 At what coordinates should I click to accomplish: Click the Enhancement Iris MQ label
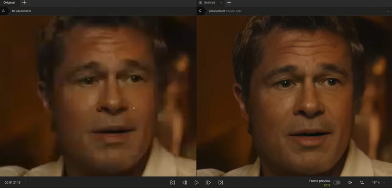tap(225, 11)
